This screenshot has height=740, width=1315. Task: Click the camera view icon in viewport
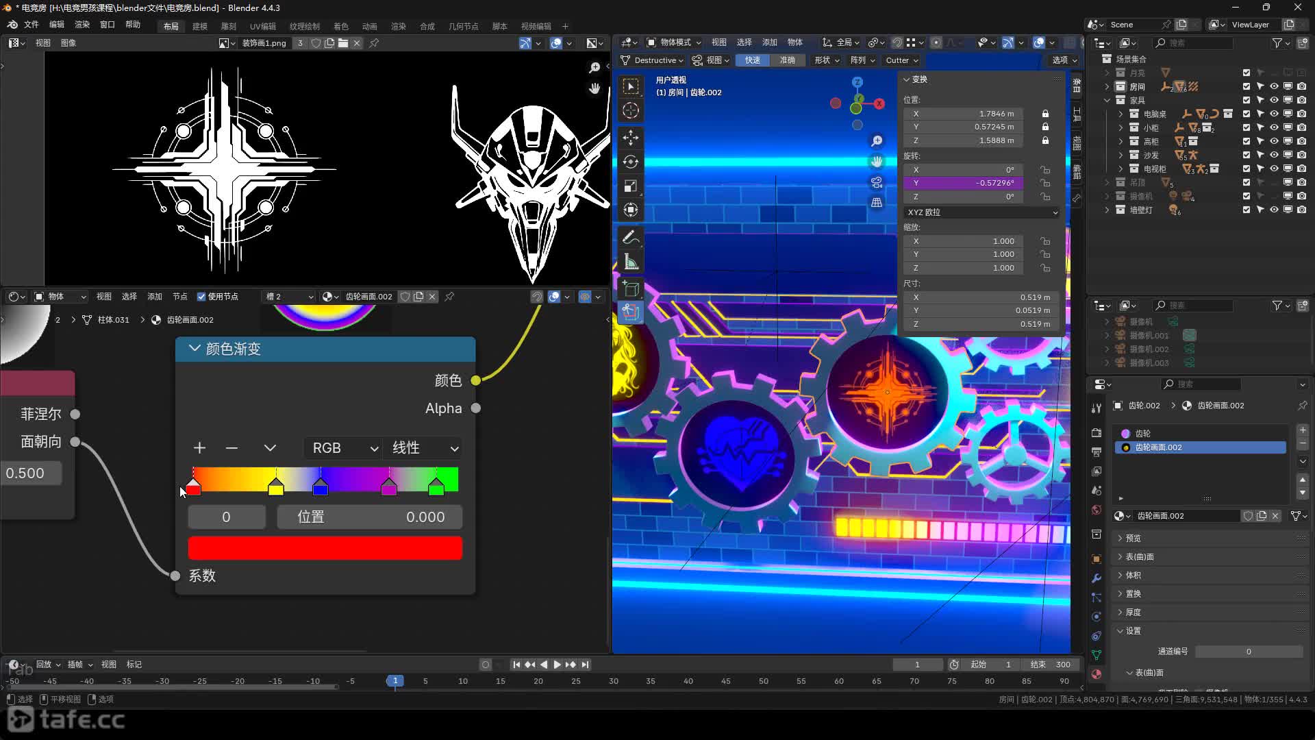pyautogui.click(x=877, y=182)
